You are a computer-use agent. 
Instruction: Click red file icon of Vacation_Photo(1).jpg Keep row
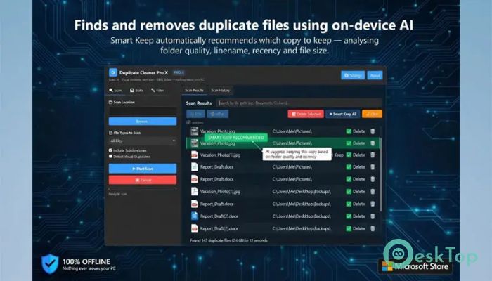(x=195, y=155)
